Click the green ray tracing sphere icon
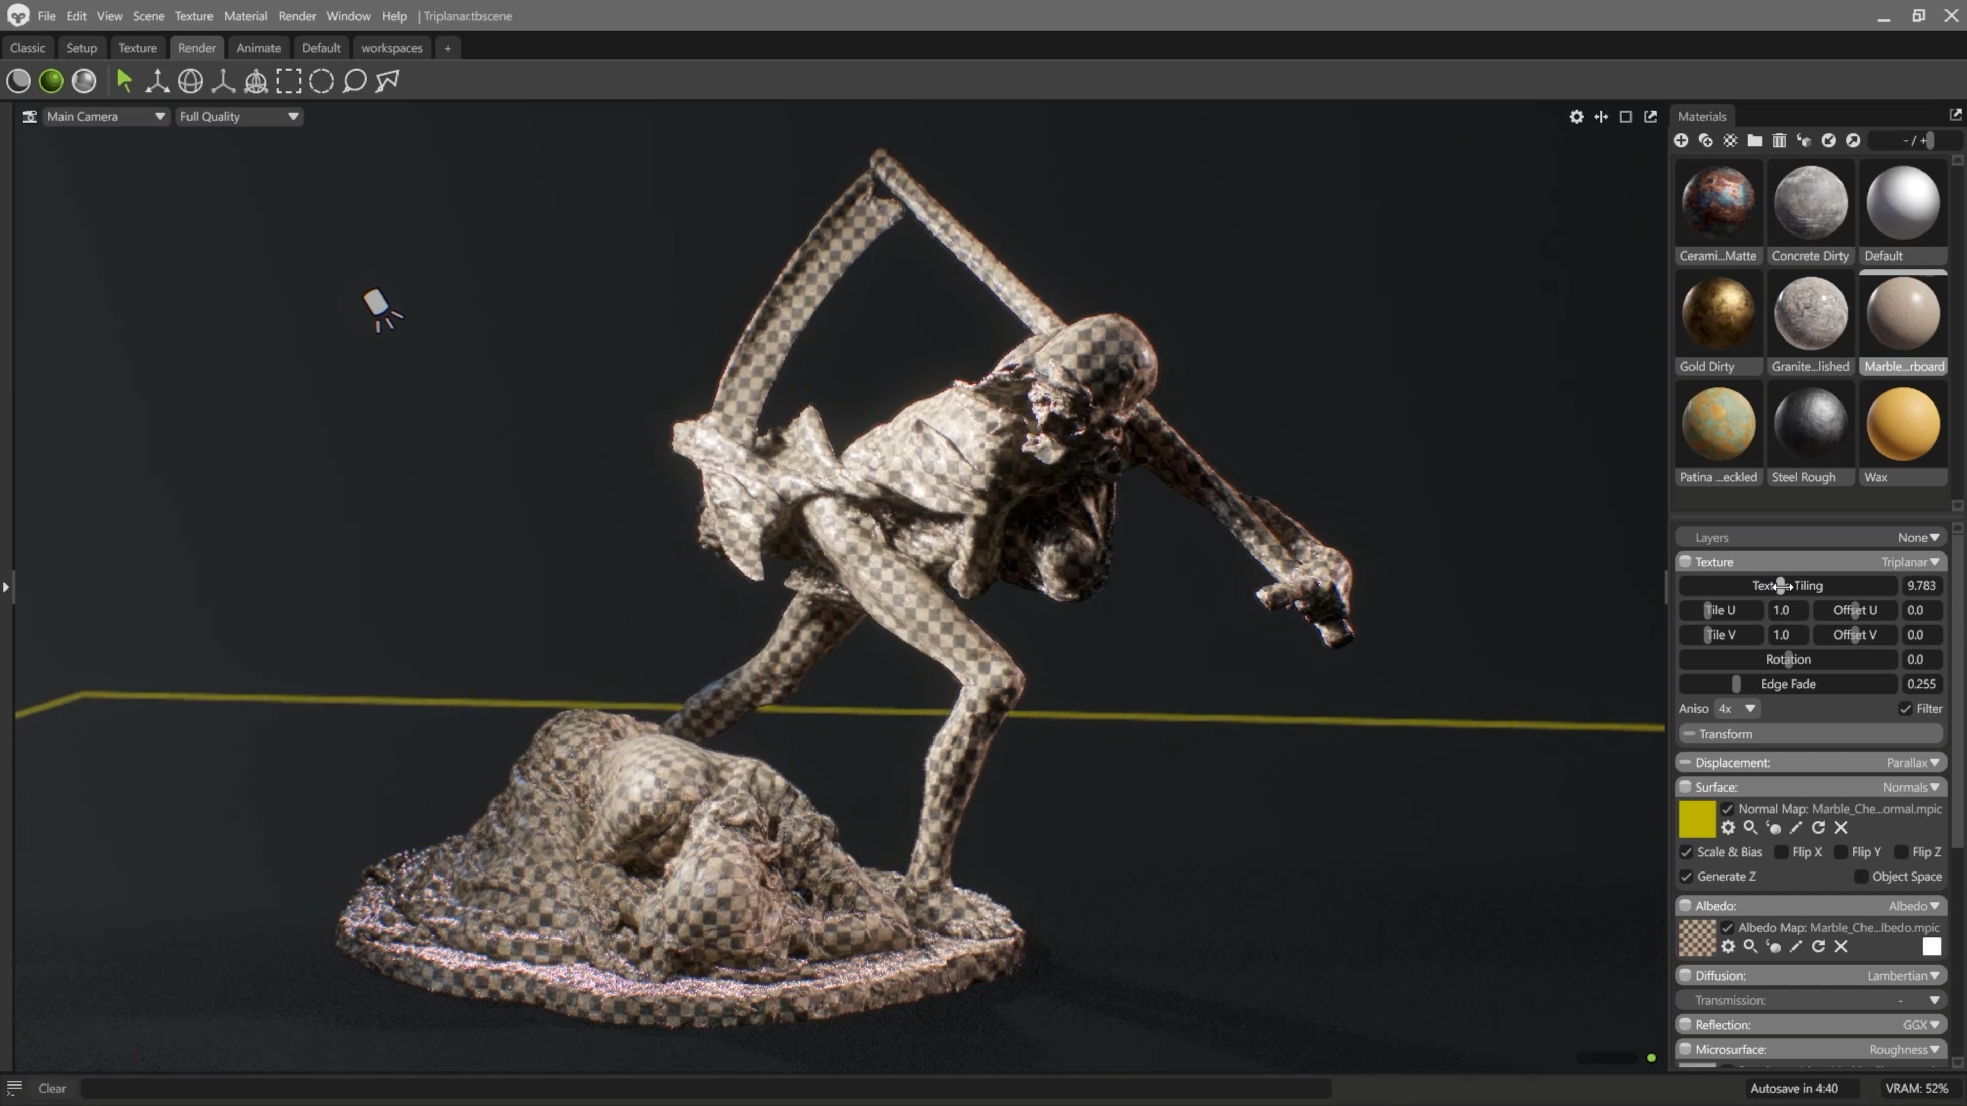The height and width of the screenshot is (1106, 1967). (51, 81)
